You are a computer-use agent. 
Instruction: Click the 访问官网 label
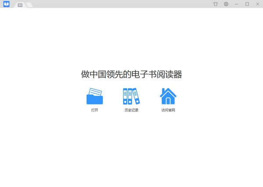point(168,110)
